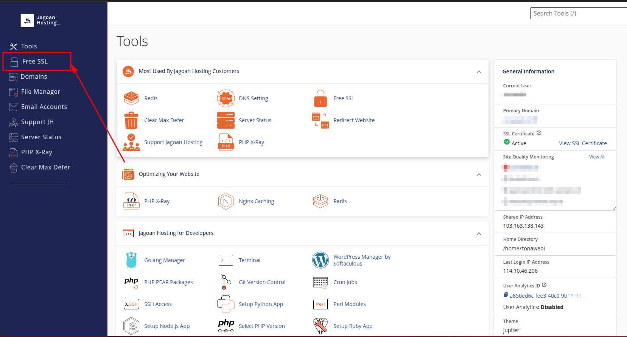
Task: Launch the Terminal icon
Action: coord(226,260)
